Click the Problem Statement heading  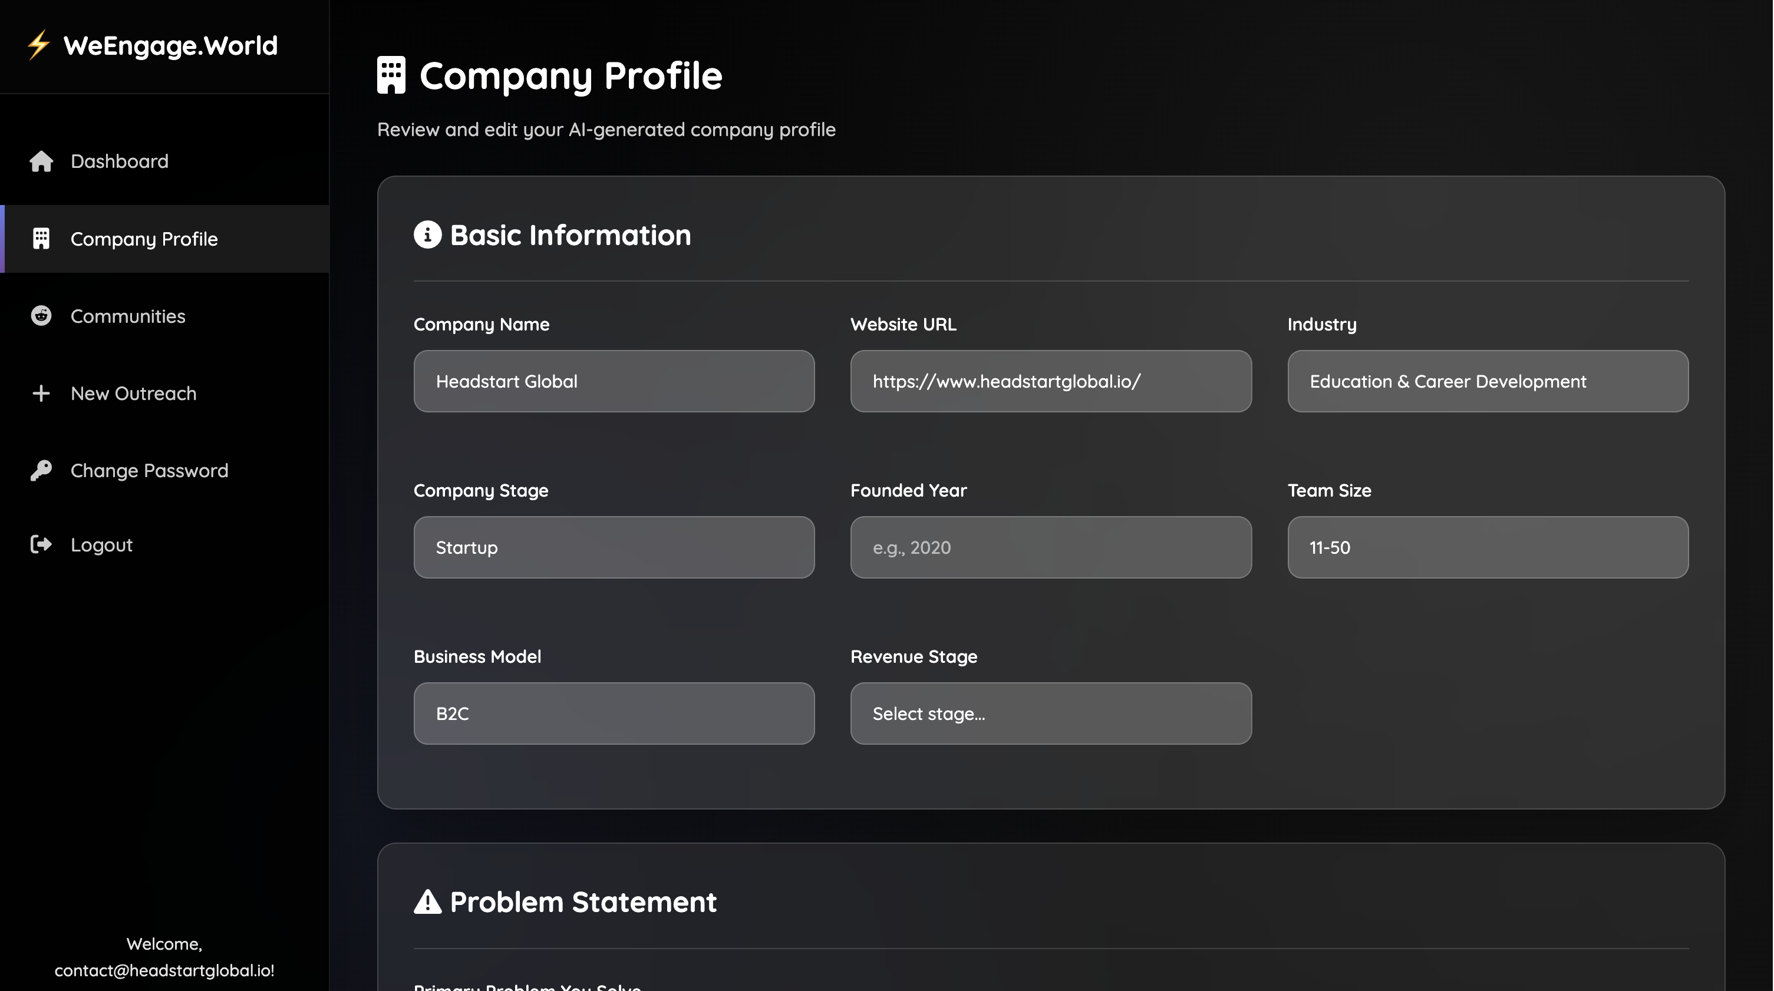(583, 902)
